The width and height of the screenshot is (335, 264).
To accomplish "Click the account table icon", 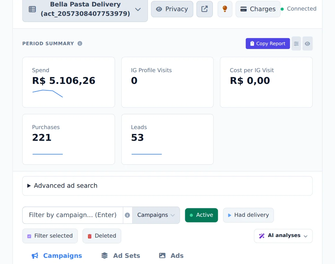I will pos(32,9).
